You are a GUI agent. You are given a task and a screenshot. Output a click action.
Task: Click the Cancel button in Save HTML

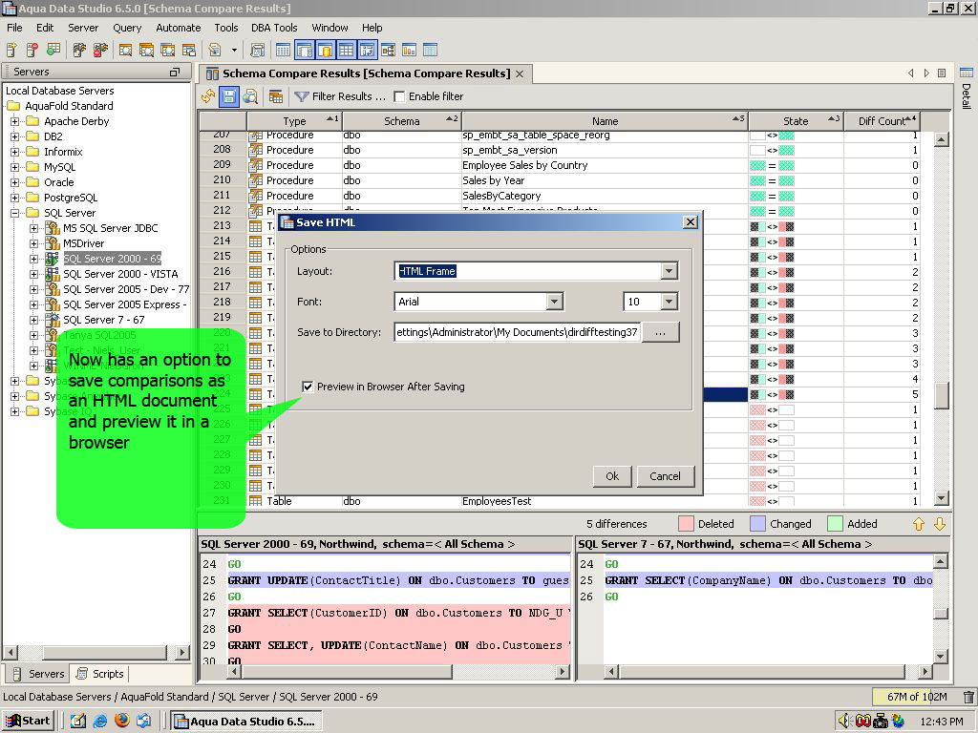(x=665, y=476)
